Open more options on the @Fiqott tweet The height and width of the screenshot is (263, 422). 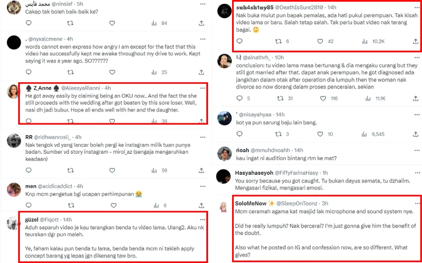[203, 219]
